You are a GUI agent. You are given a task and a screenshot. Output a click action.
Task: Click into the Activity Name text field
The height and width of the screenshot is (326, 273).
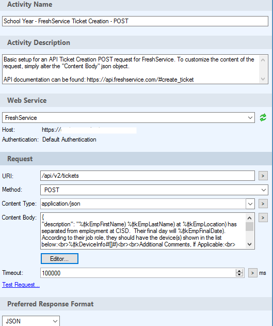click(x=135, y=21)
